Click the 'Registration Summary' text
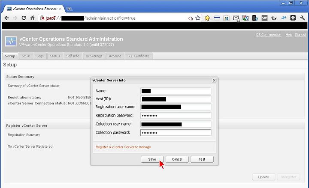 pyautogui.click(x=24, y=135)
